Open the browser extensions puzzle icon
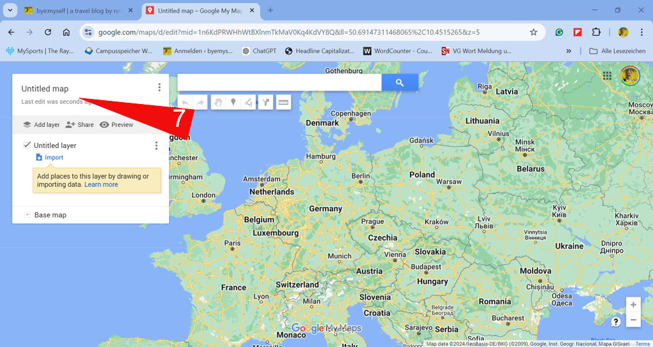Viewport: 653px width, 347px height. click(596, 32)
